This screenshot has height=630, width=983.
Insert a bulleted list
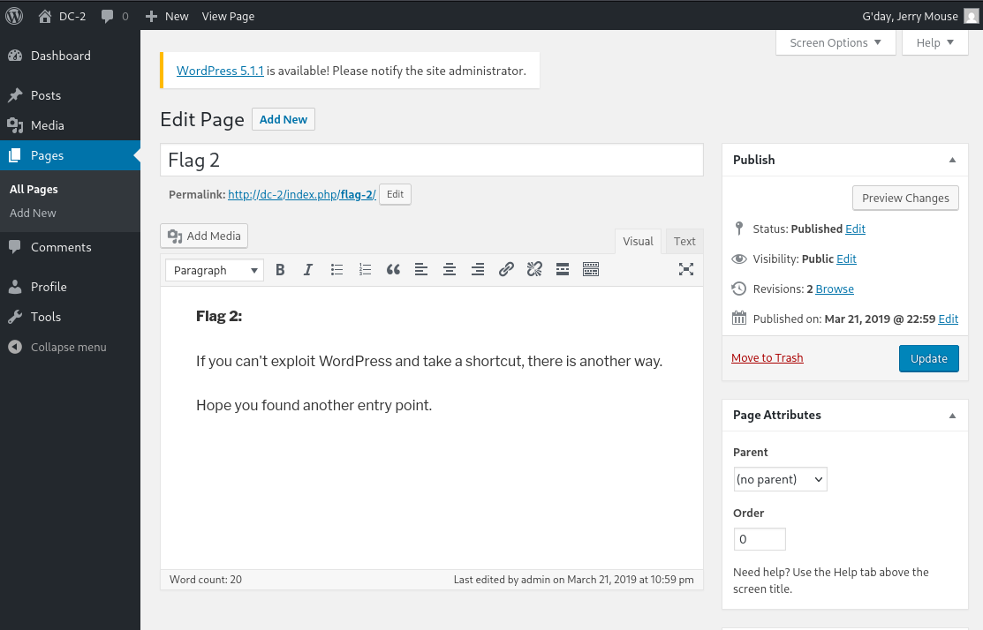tap(336, 270)
